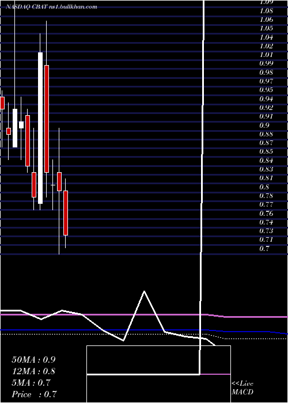
Task: Click the 1.01 price axis label
Action: (266, 55)
